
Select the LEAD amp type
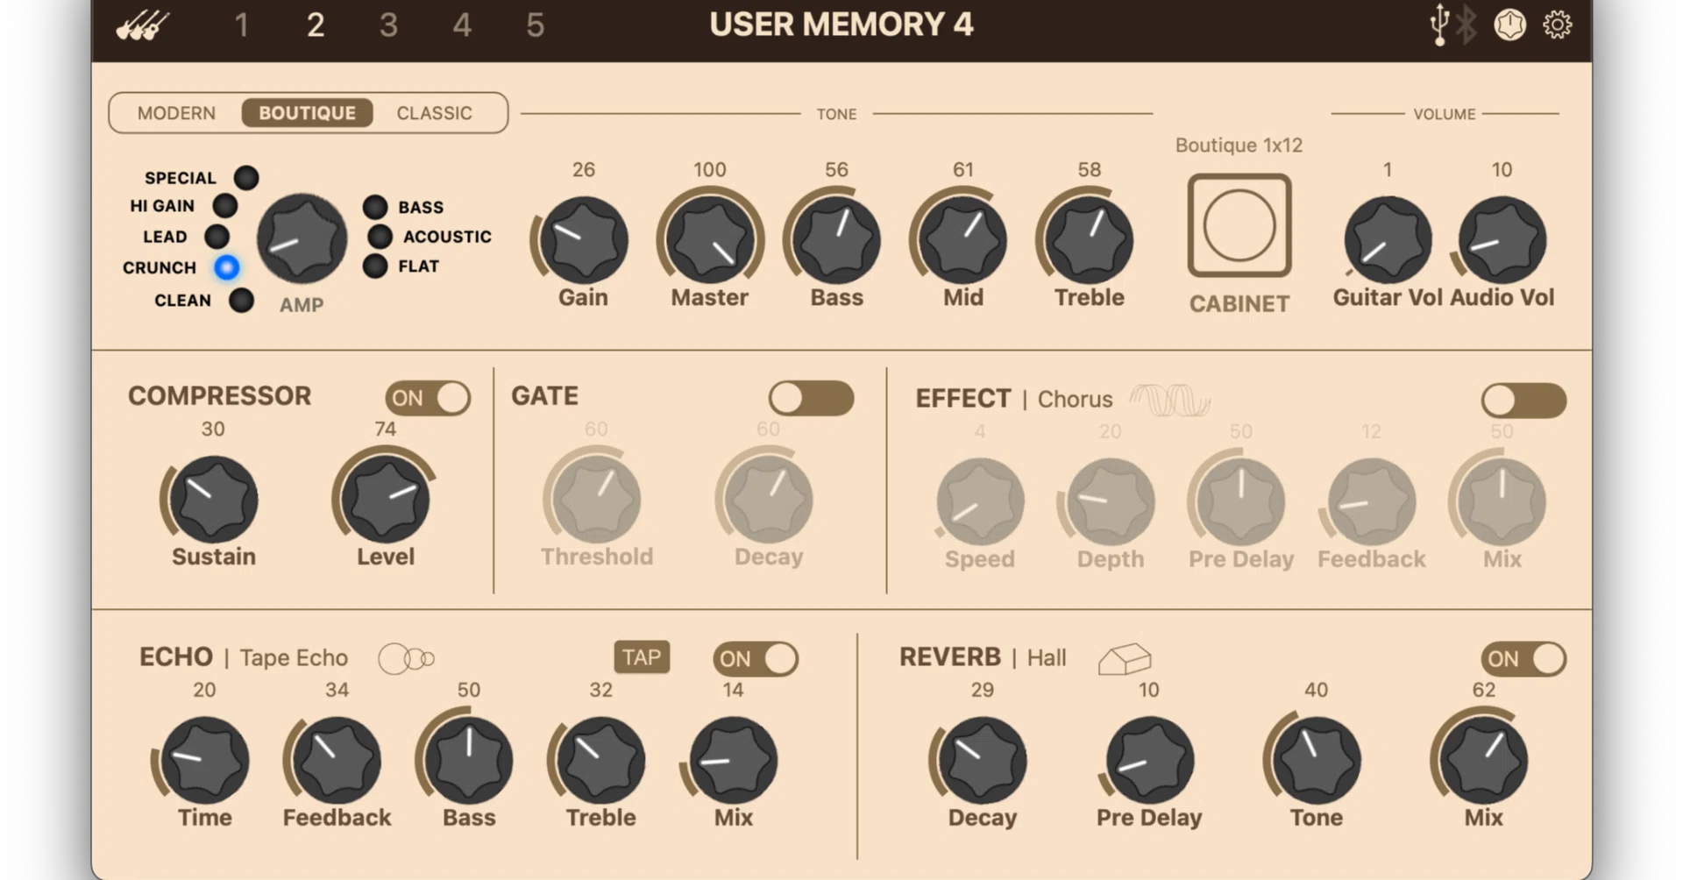pos(217,237)
